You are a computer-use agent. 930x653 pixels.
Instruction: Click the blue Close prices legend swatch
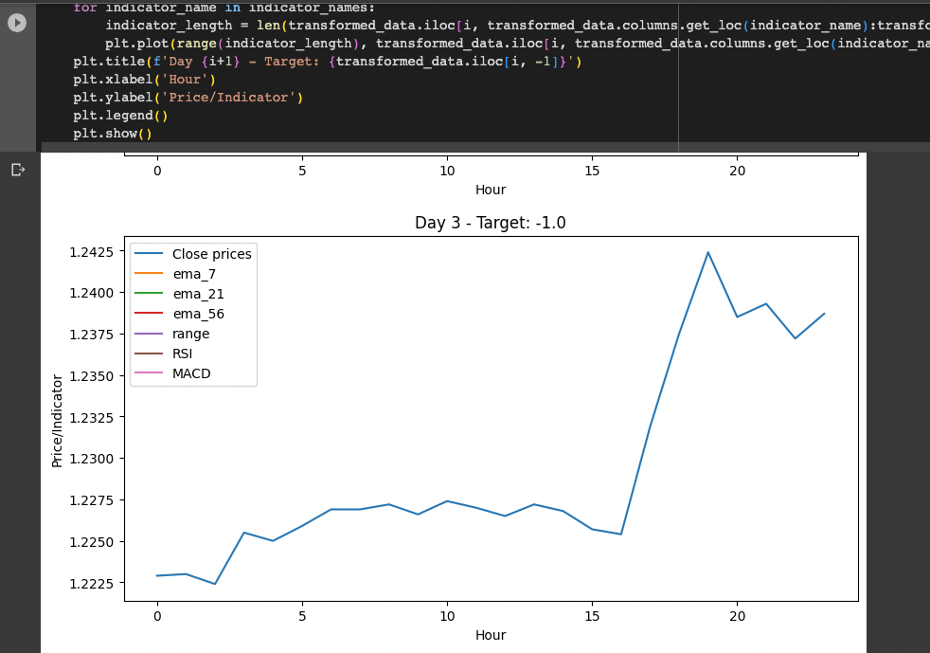click(149, 254)
